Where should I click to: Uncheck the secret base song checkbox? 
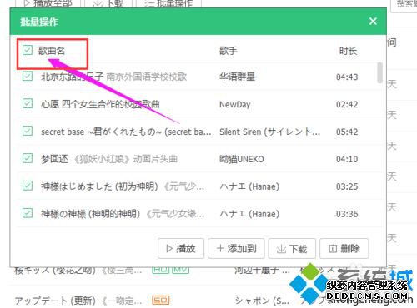pyautogui.click(x=28, y=131)
